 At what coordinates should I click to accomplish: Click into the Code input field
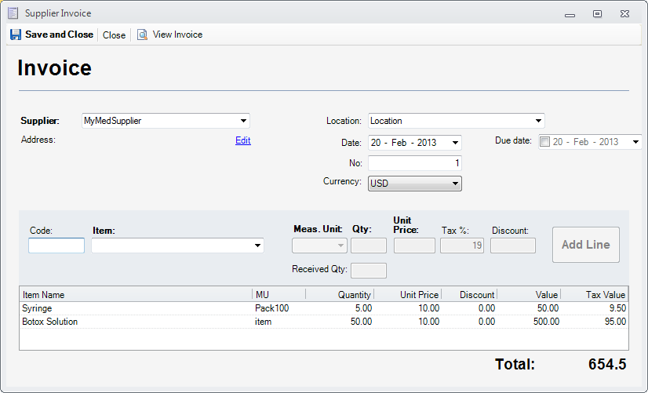coord(56,246)
